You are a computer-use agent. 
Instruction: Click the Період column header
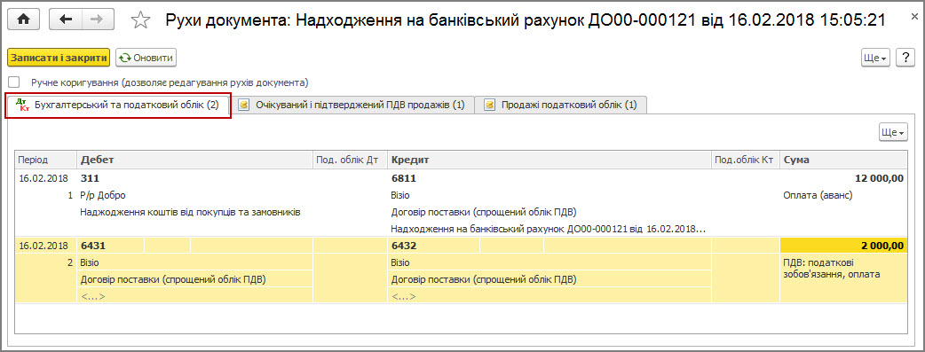coord(46,160)
